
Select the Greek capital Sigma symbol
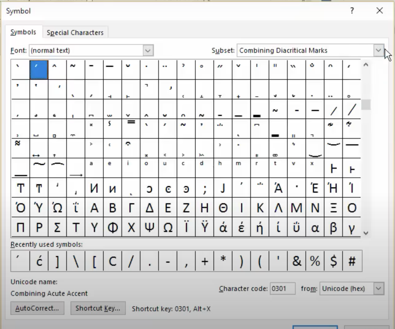(57, 227)
